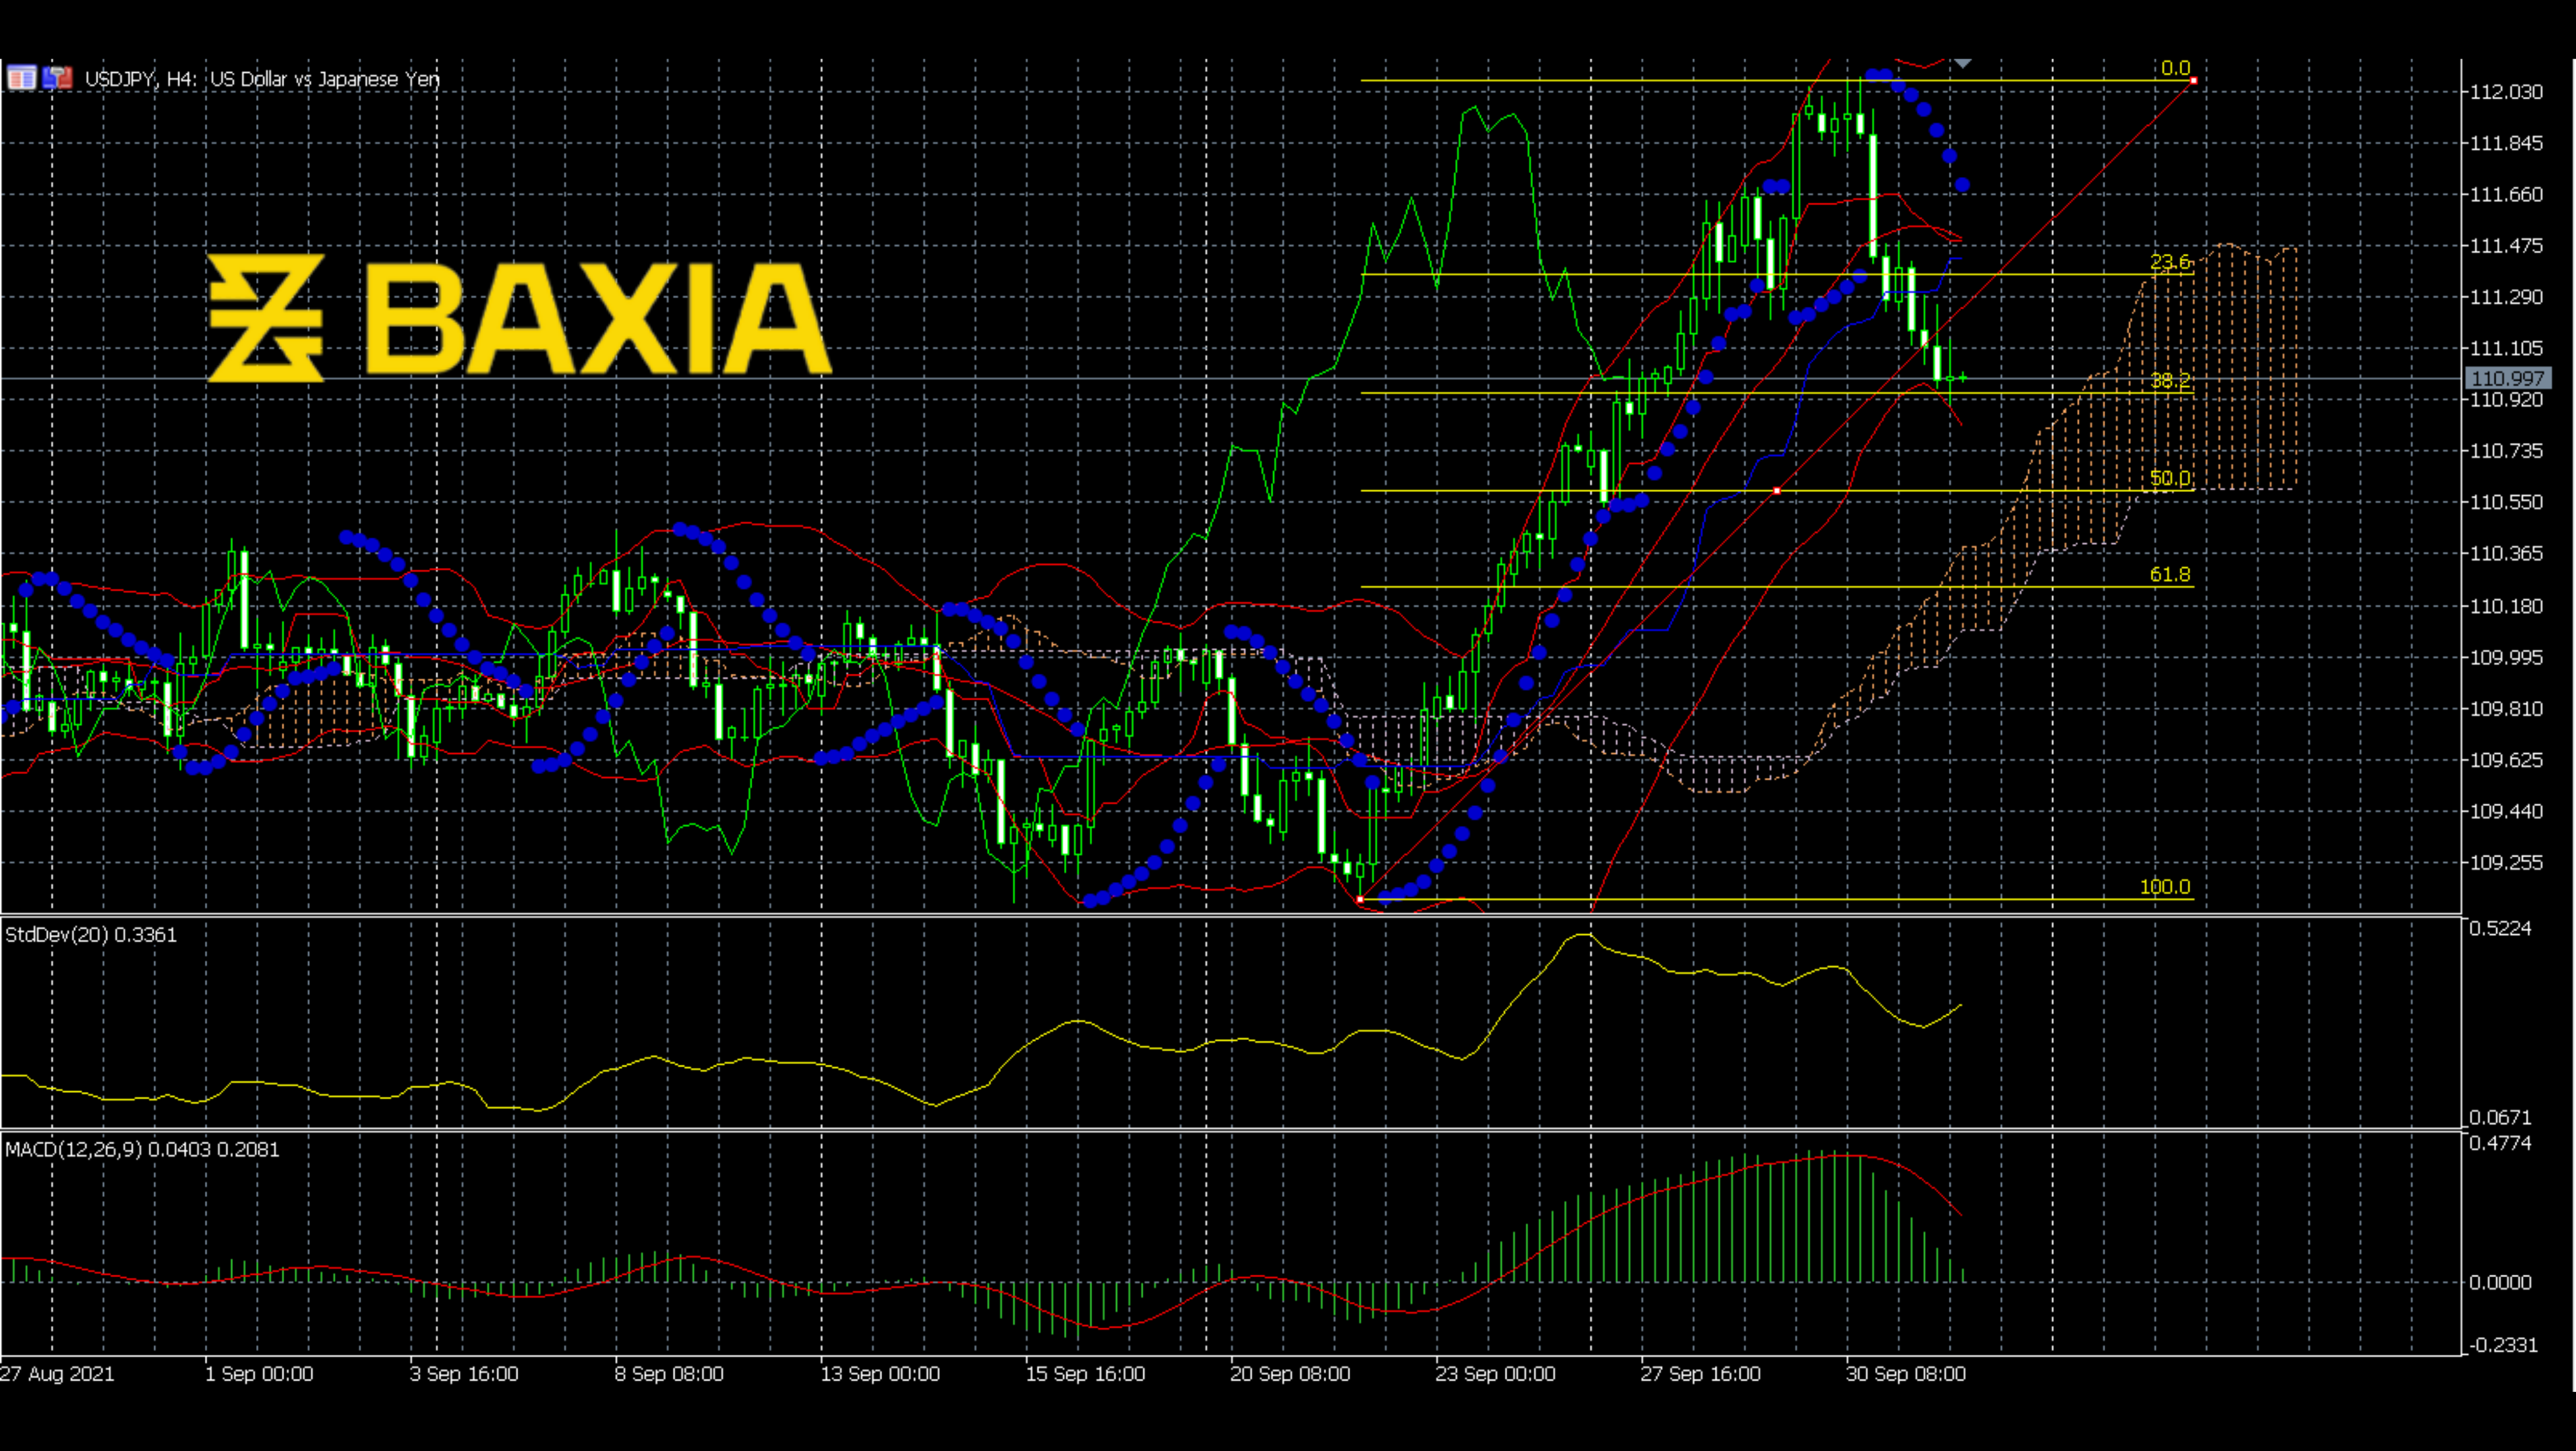
Task: Click the price scale value 110.180
Action: pos(2506,606)
